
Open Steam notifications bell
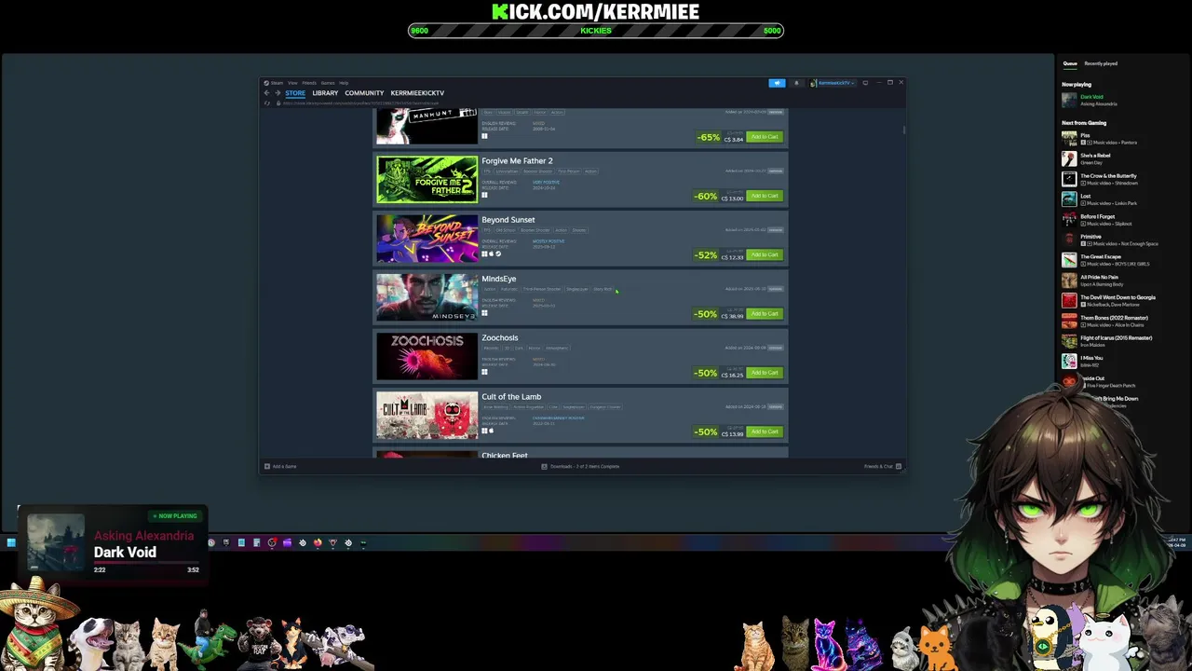(796, 83)
